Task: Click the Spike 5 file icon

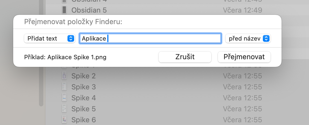Action: click(64, 109)
